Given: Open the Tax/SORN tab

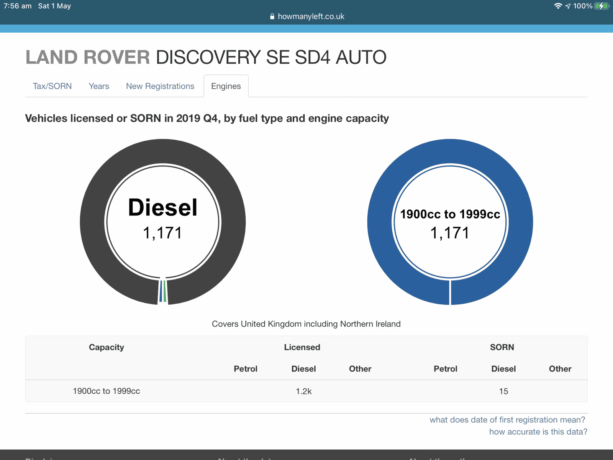Looking at the screenshot, I should (x=52, y=86).
